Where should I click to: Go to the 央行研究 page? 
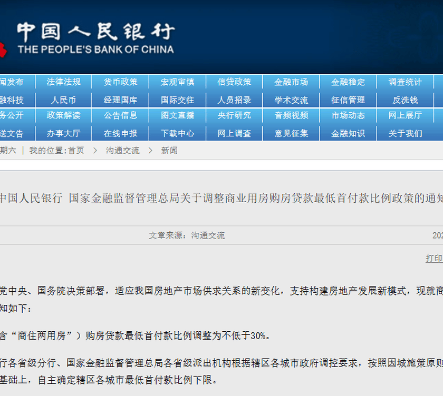[234, 115]
